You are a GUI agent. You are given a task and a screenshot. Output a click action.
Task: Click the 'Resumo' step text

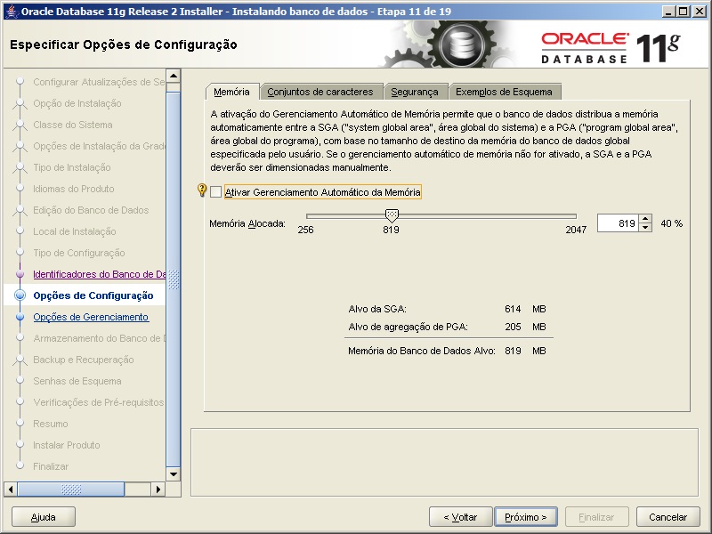[51, 424]
